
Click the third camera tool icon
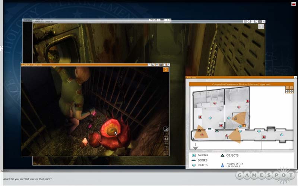166,139
